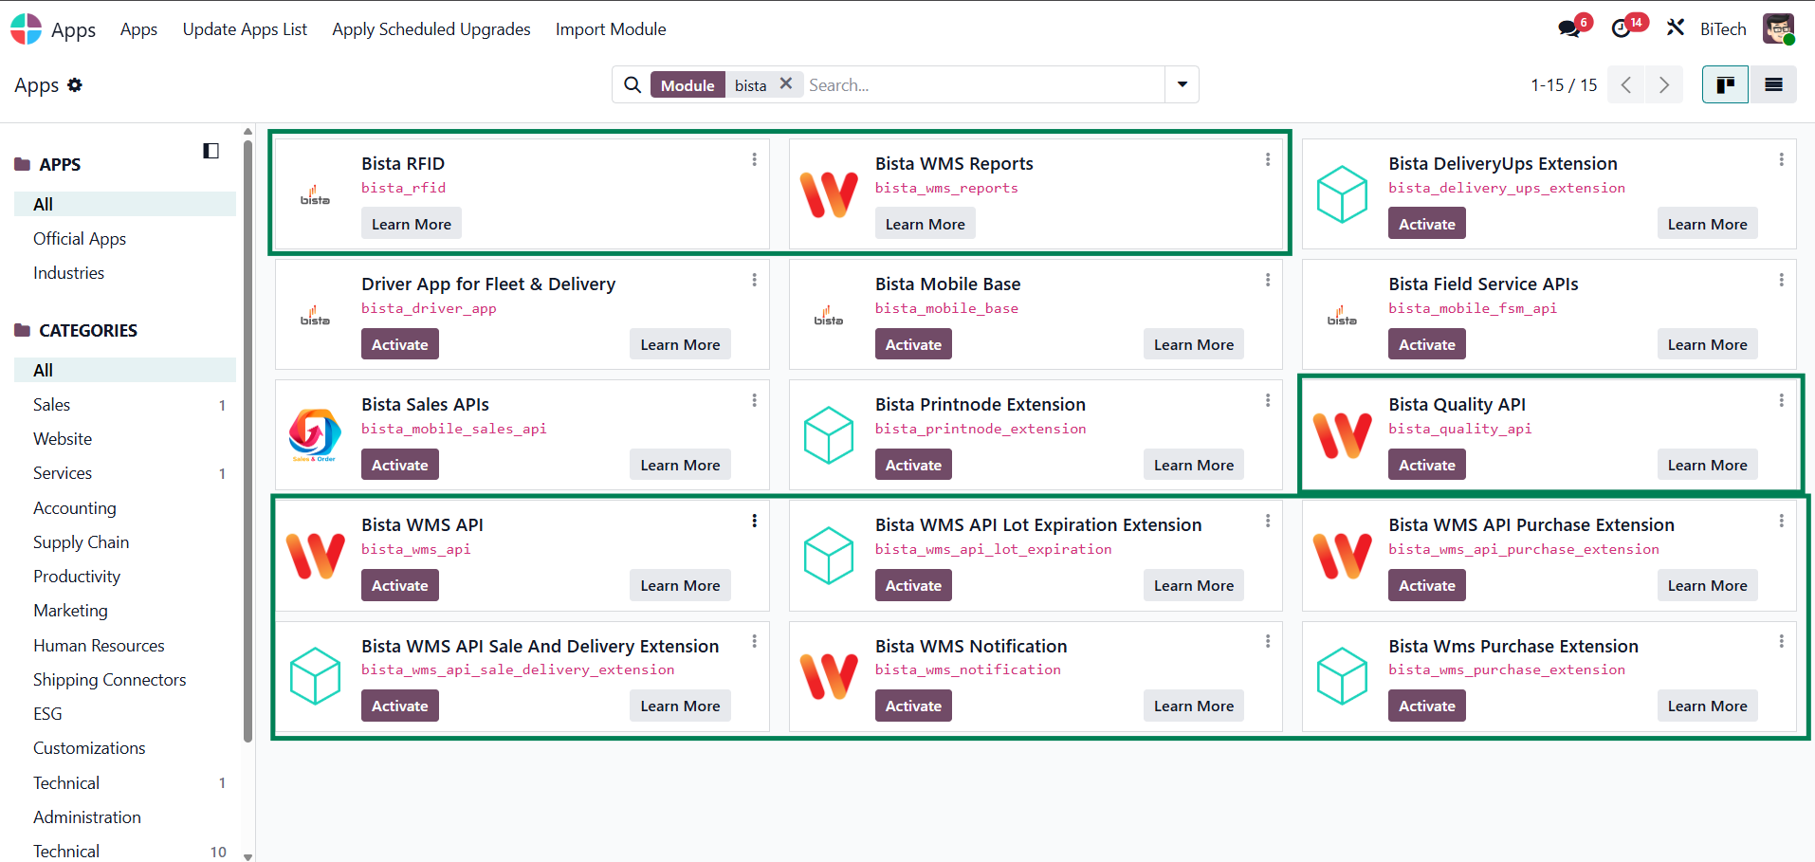The width and height of the screenshot is (1815, 862).
Task: Open the Odoo Apps home logo
Action: click(x=27, y=29)
